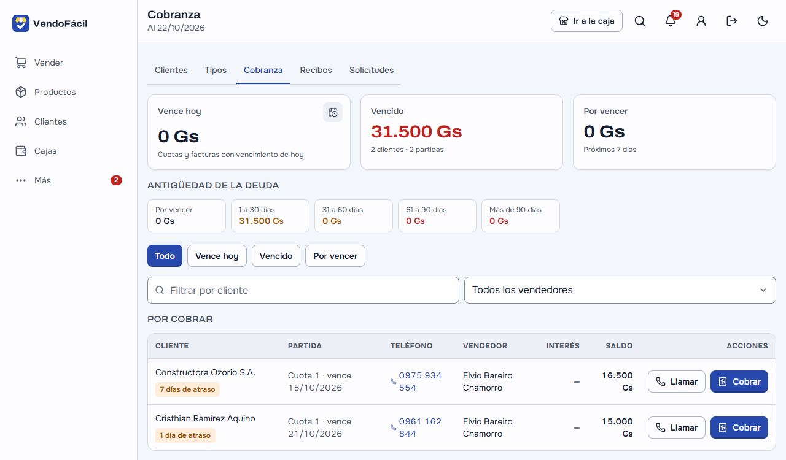Click Cobrar for Cristhian Ramírez Aquino

click(739, 427)
